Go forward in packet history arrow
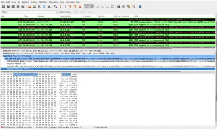Image resolution: width=217 pixels, height=131 pixels. click(65, 6)
